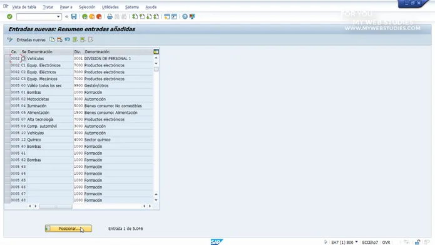Screen dimensions: 435x245
Task: Open Help via the blue question icon
Action: pos(185,17)
